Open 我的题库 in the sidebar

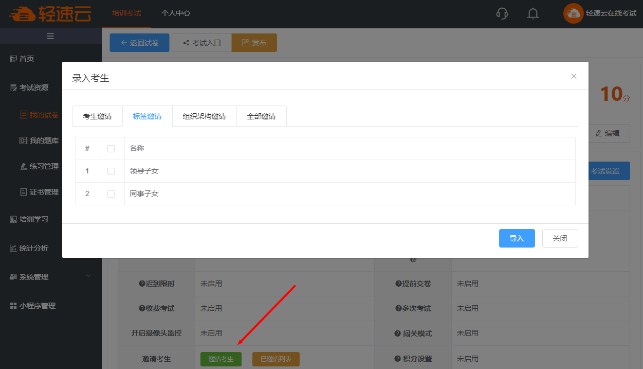(x=44, y=140)
